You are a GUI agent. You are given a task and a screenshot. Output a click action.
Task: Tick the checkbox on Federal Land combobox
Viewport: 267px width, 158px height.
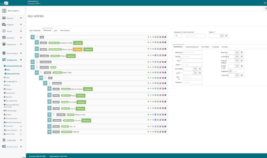54,114
